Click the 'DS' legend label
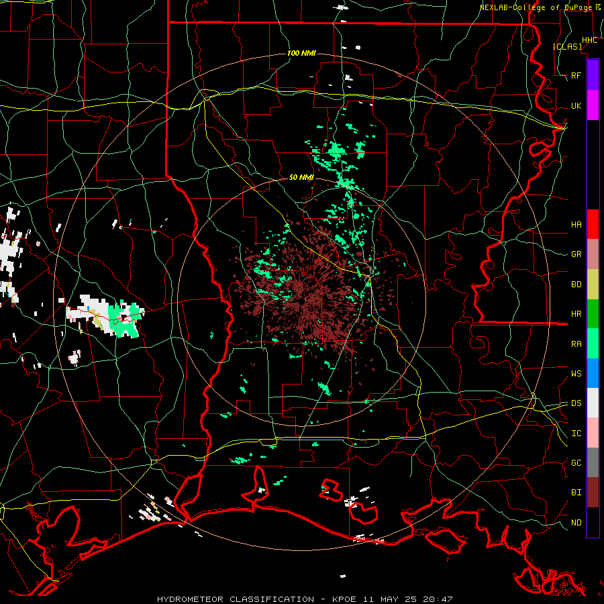 576,403
